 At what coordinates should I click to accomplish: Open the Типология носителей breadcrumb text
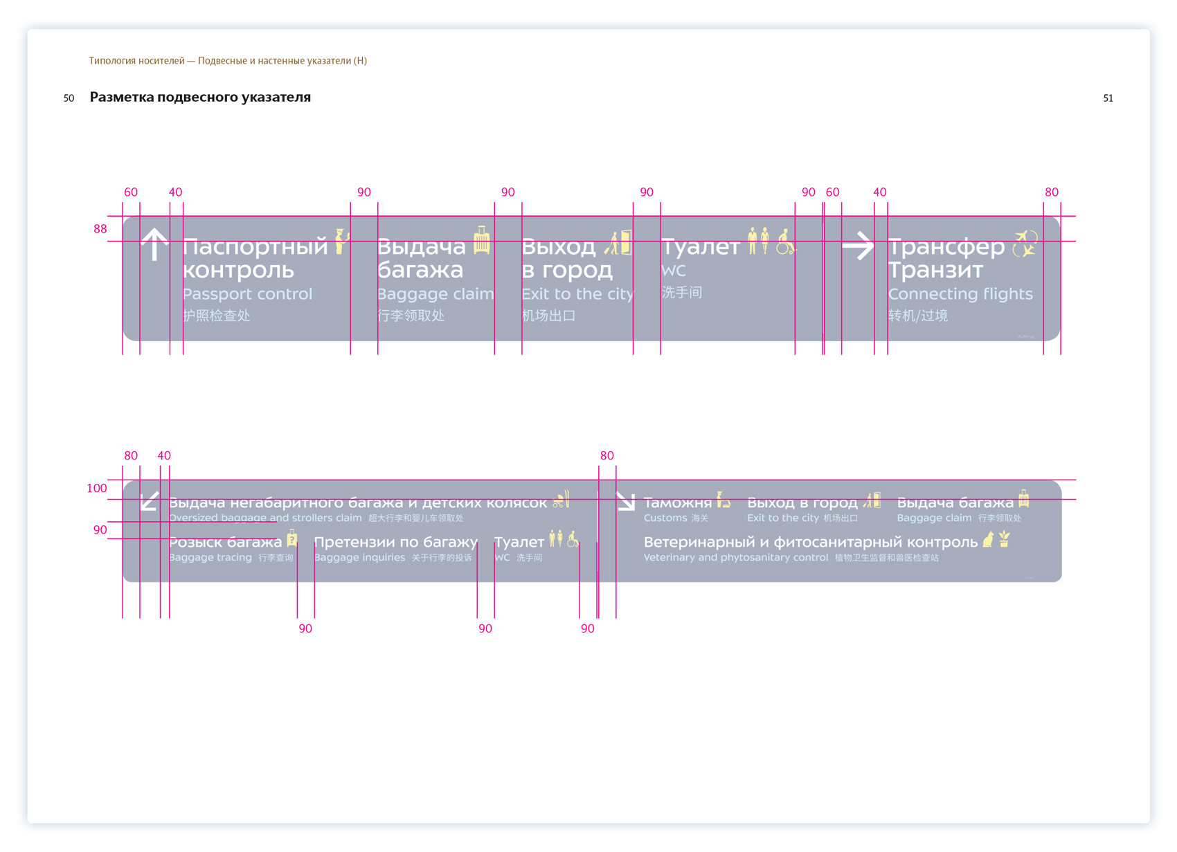click(x=228, y=61)
